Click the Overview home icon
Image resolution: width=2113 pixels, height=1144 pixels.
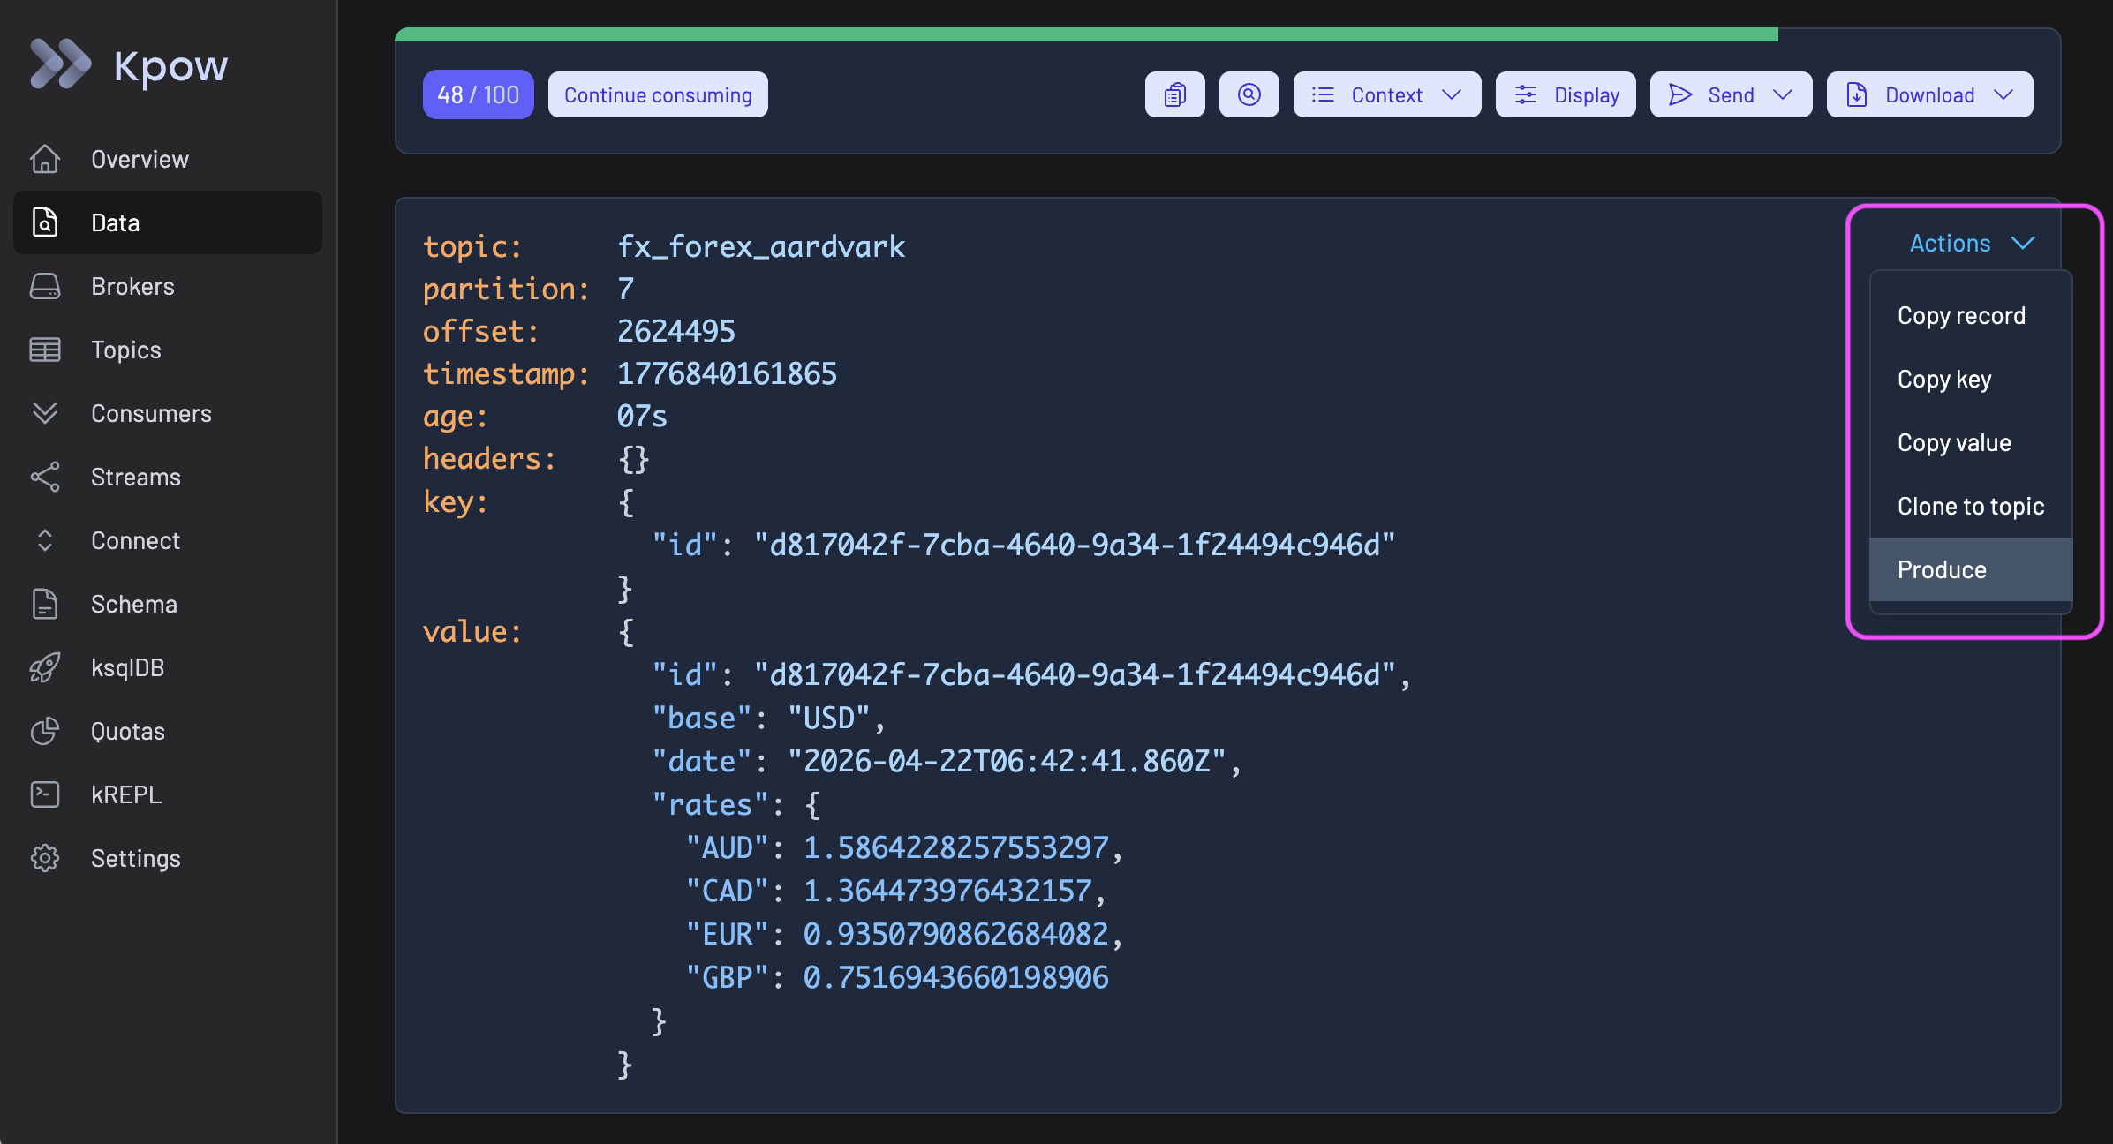[x=45, y=159]
